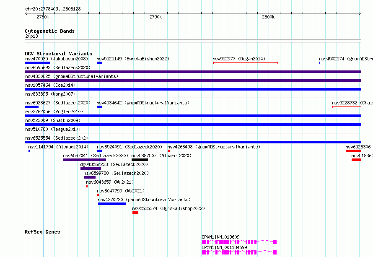
Task: Click the nsv470535 (Jakobsson2008) variant label
Action: pos(57,59)
